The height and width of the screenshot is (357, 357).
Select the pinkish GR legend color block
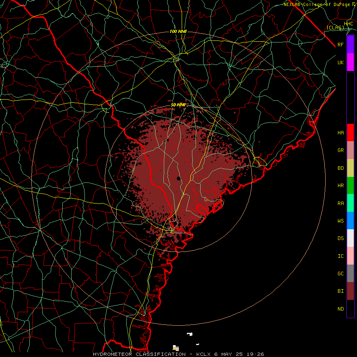[350, 150]
